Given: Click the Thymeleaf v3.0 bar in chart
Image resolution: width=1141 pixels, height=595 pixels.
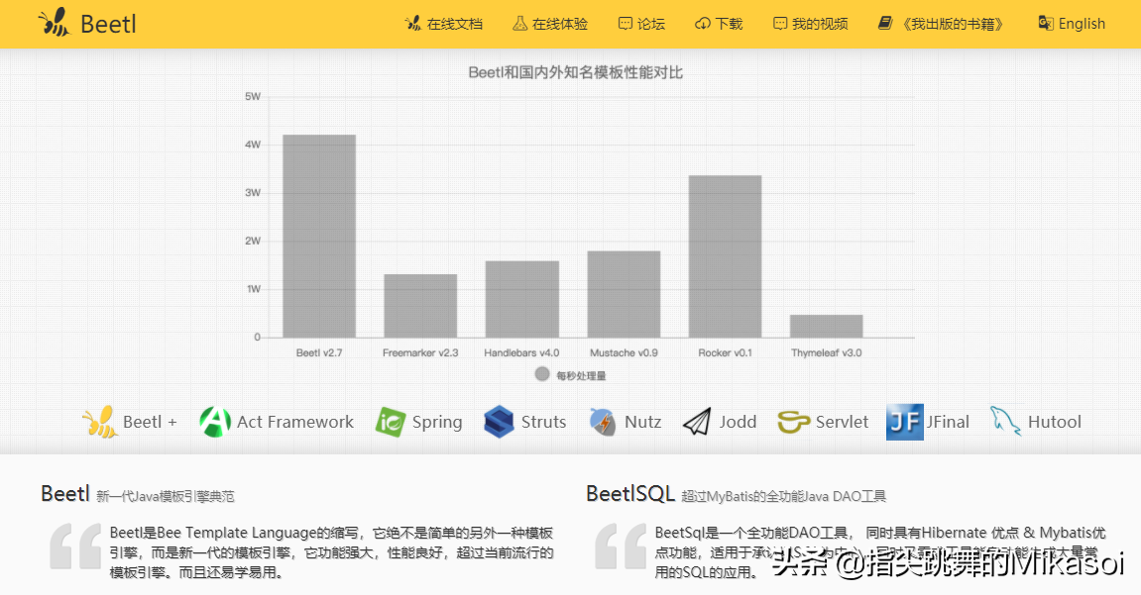Looking at the screenshot, I should click(x=826, y=326).
